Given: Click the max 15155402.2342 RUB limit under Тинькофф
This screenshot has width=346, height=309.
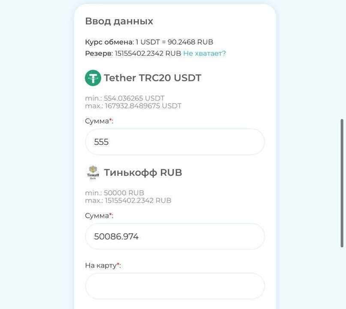Looking at the screenshot, I should (128, 201).
